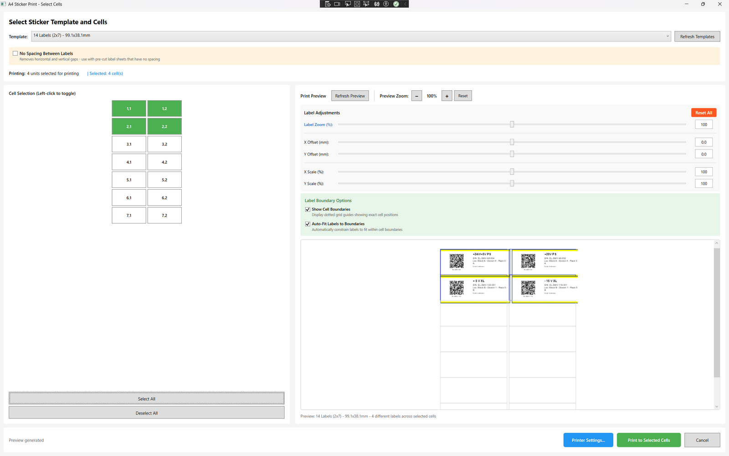
Task: Click the A4 Sticker Print title bar icon
Action: [x=4, y=4]
